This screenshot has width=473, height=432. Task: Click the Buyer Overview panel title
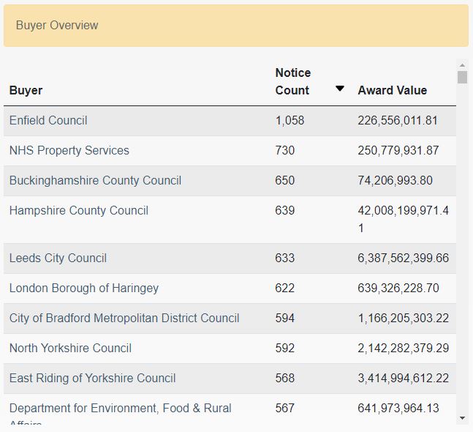(x=57, y=25)
